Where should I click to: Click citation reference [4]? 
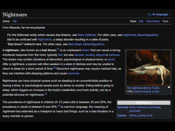click(x=59, y=106)
